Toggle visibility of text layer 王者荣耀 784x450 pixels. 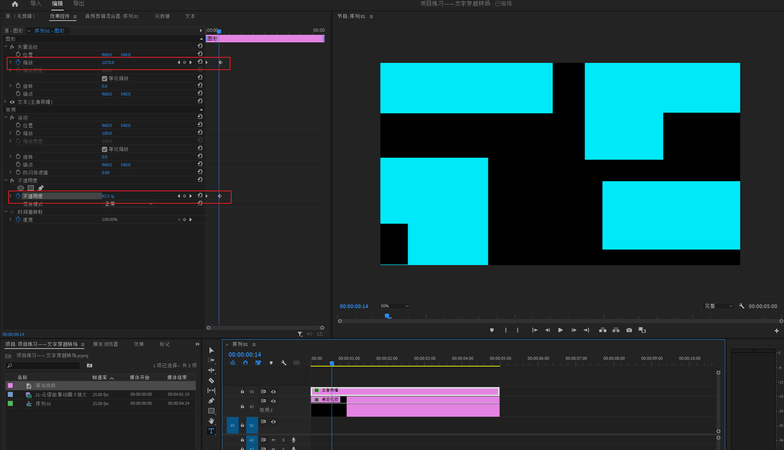[x=12, y=102]
